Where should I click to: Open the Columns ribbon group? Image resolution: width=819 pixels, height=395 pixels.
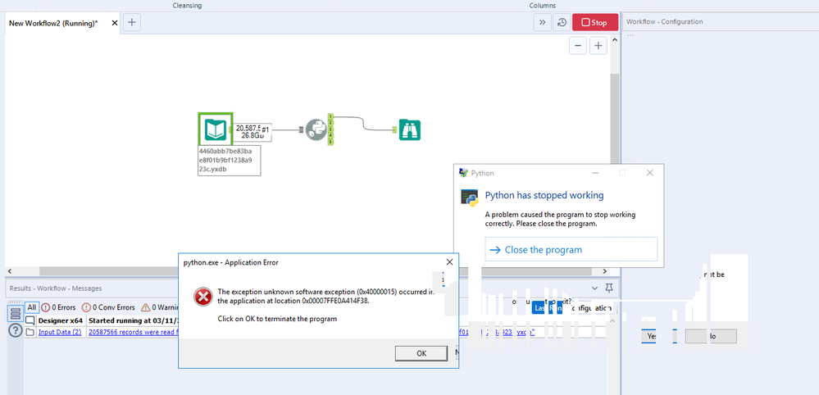[x=543, y=5]
